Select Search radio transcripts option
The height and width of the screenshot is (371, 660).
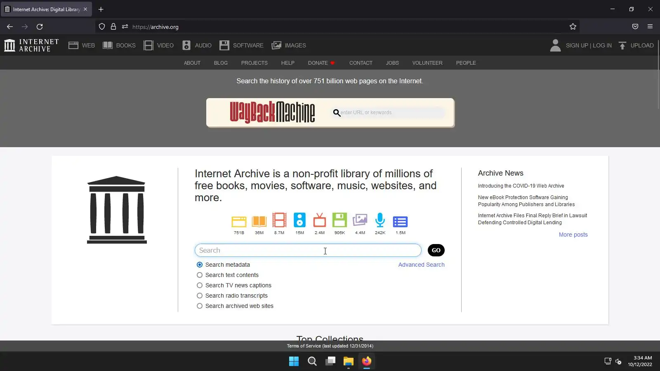200,296
